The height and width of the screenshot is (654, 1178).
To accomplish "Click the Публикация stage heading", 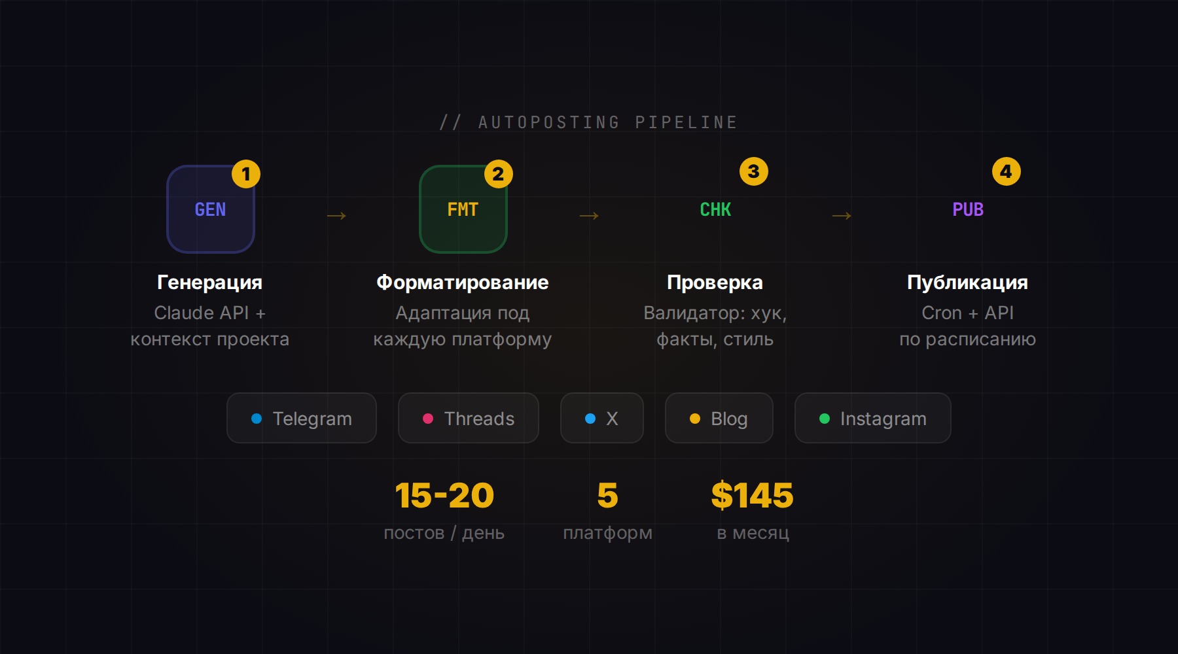I will (x=967, y=282).
